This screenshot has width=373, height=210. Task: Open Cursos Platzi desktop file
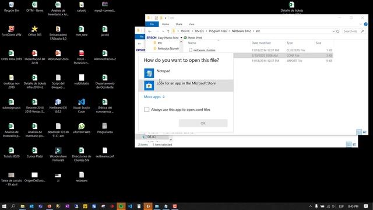tap(35, 152)
